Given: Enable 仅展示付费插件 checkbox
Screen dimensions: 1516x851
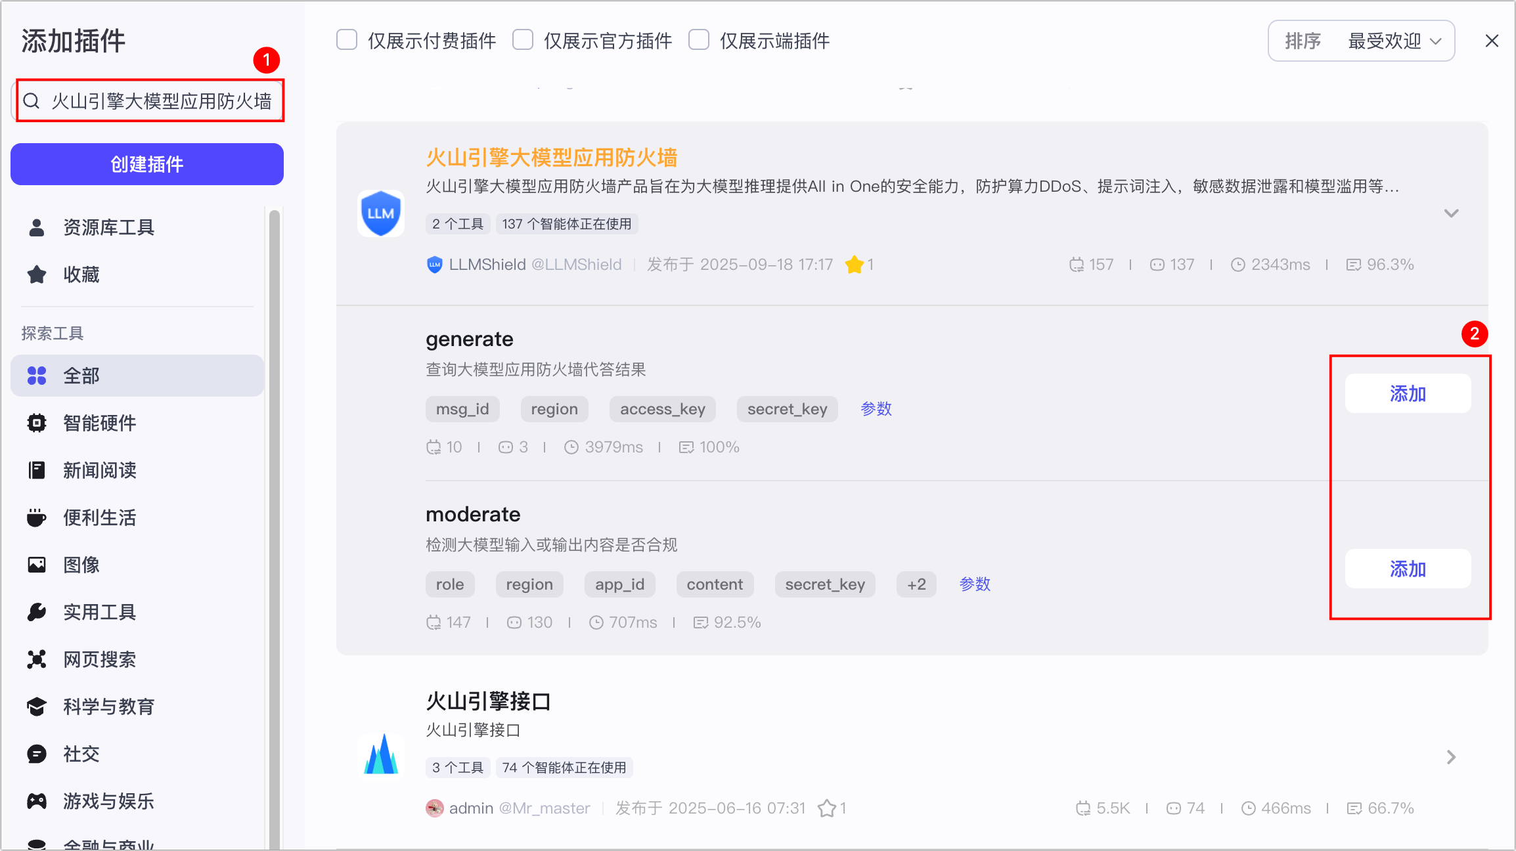Looking at the screenshot, I should click(x=347, y=40).
